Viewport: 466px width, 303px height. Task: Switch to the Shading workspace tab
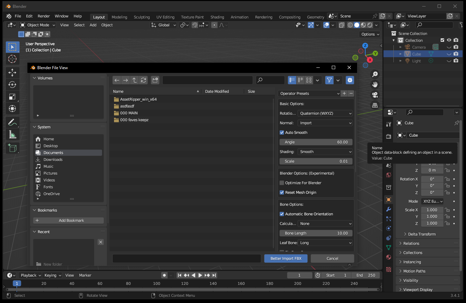pos(217,17)
